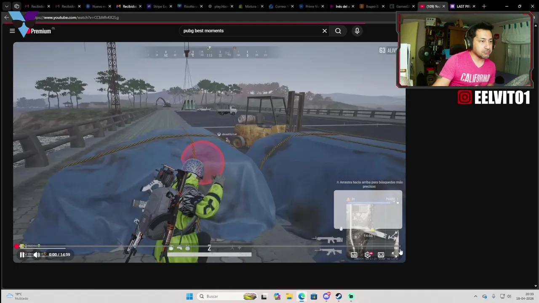Viewport: 539px width, 303px height.
Task: Seek along the video progress bar
Action: (209, 247)
